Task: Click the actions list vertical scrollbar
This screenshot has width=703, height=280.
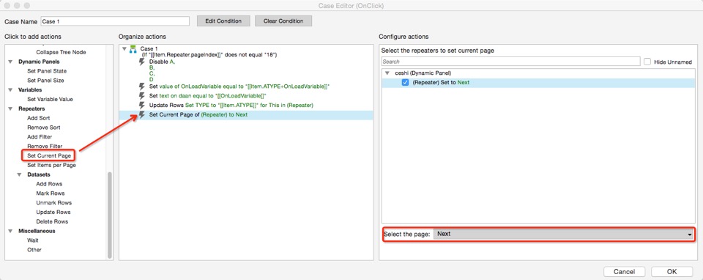Action: click(x=110, y=215)
